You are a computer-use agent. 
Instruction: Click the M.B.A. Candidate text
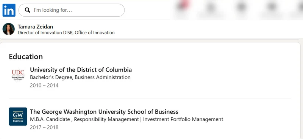point(50,119)
